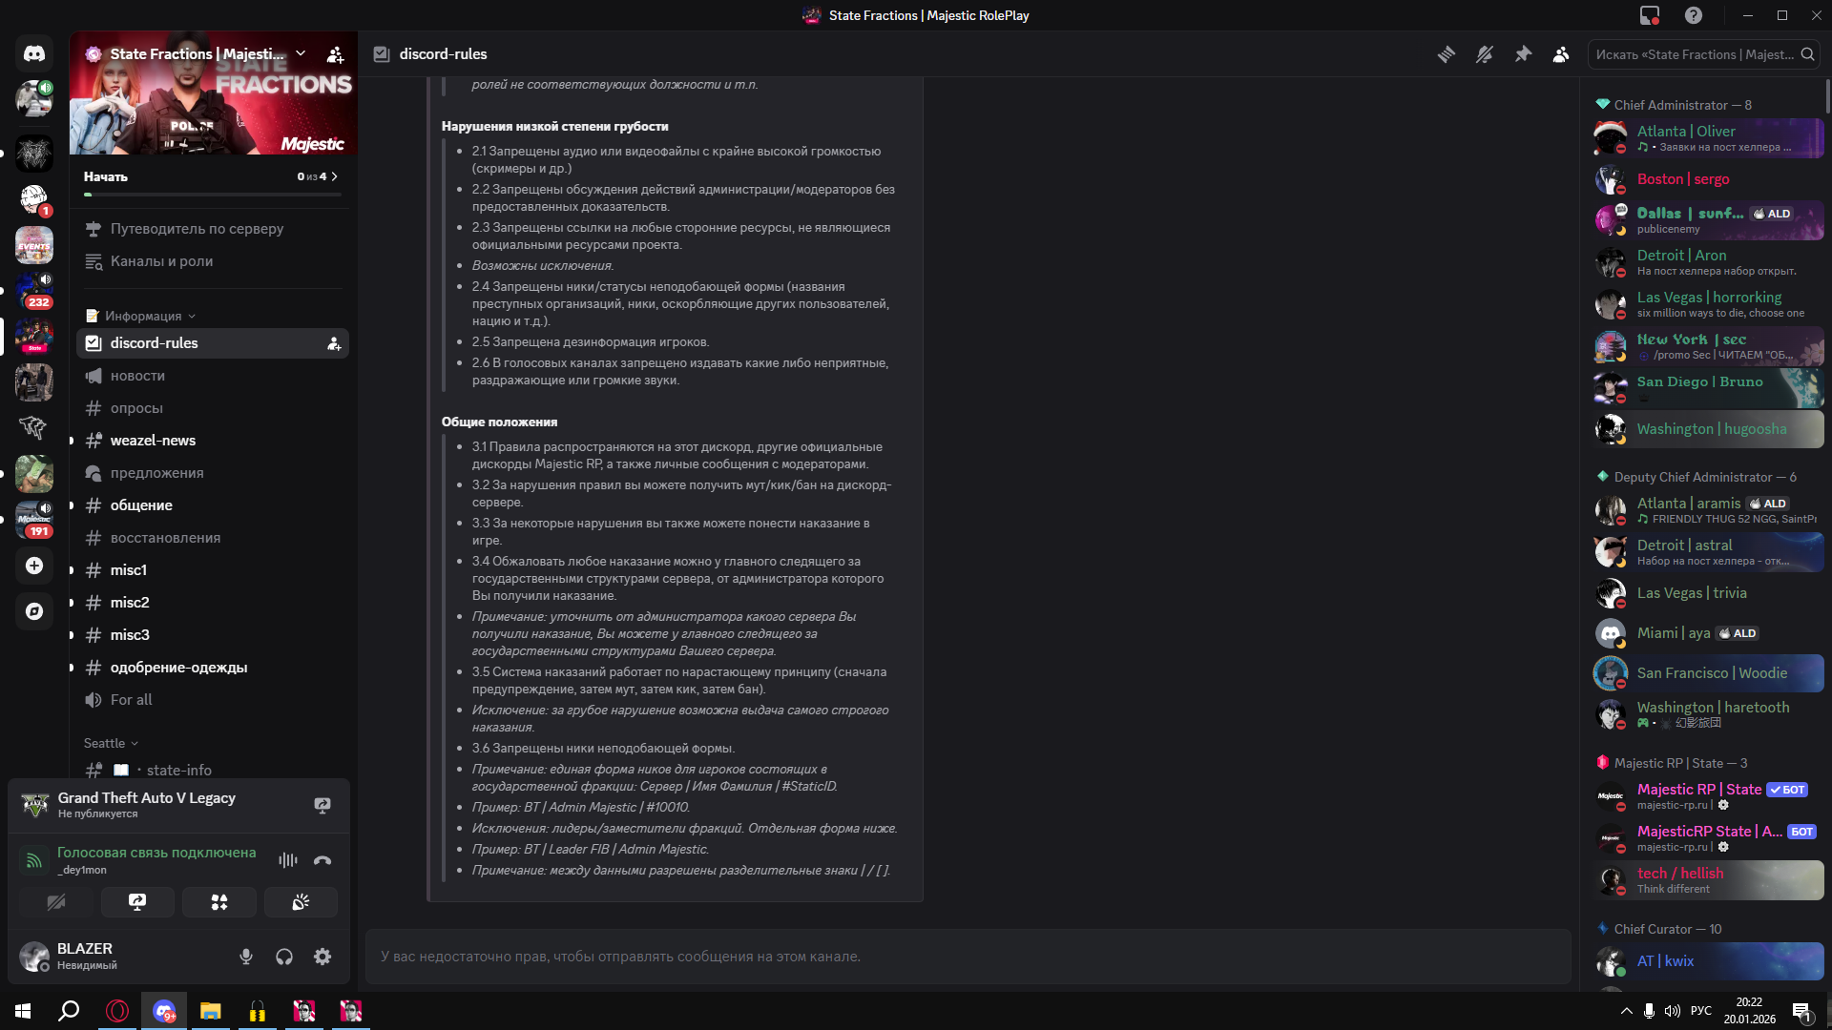Click the GTA V activity screen-share icon
Screen dimensions: 1832x1030
pos(323,805)
